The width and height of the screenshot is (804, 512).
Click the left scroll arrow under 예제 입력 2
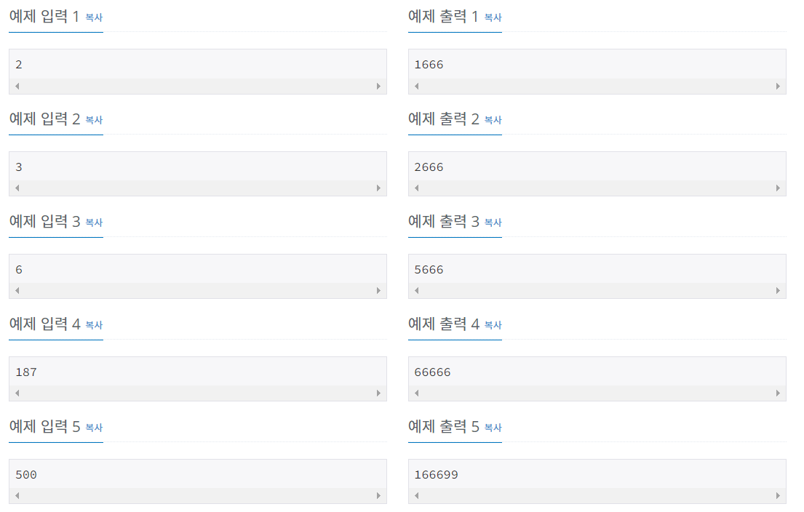coord(16,188)
